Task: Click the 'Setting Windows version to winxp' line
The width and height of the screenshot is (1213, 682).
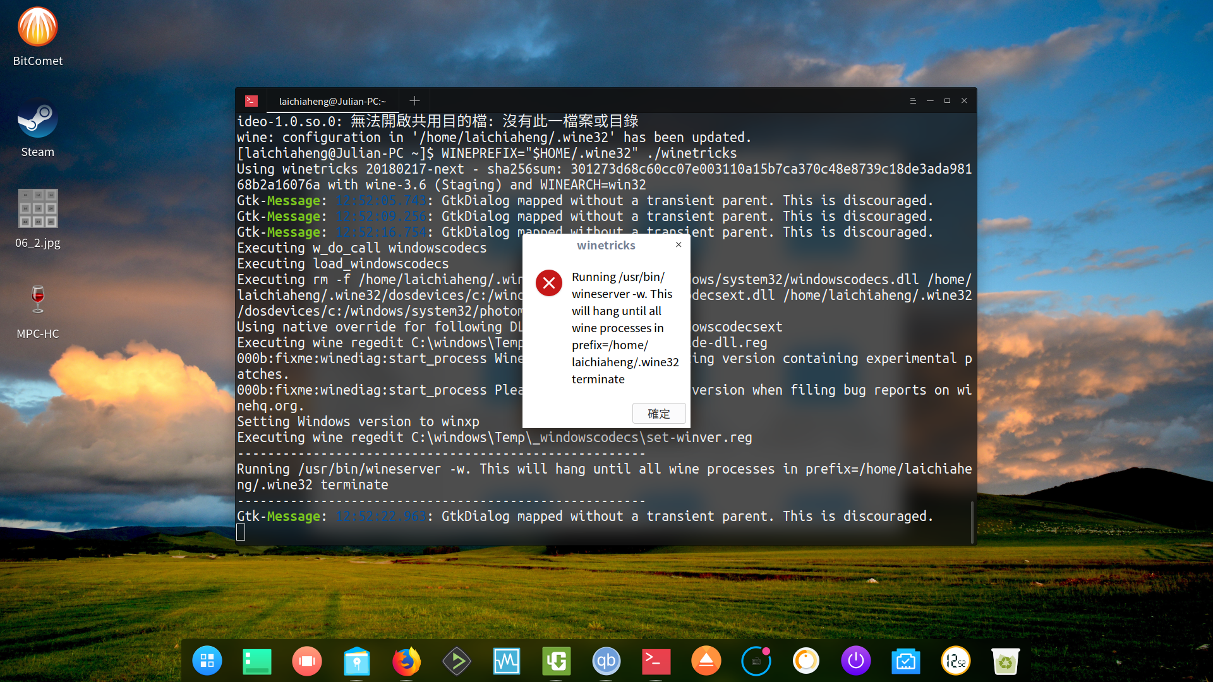Action: pyautogui.click(x=358, y=421)
